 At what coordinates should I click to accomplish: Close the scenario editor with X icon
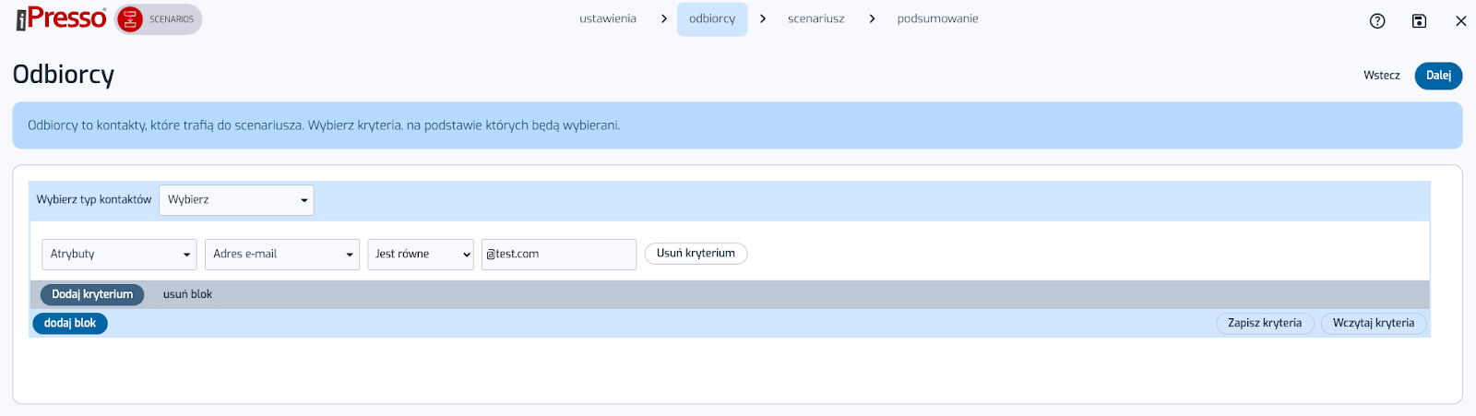click(x=1460, y=20)
